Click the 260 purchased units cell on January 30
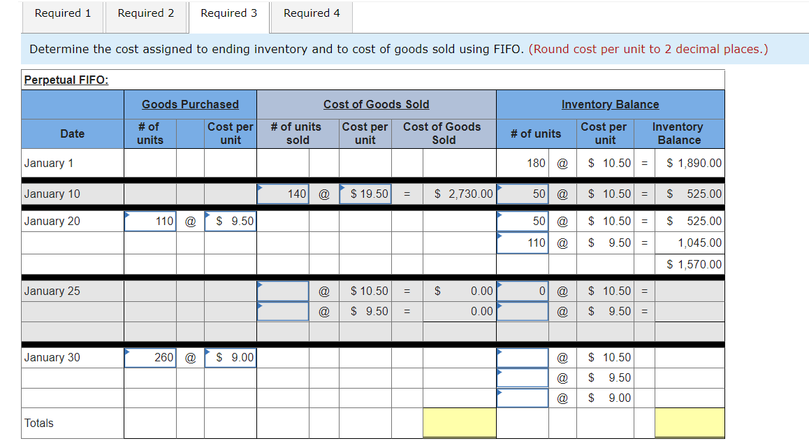This screenshot has width=809, height=441. 150,357
